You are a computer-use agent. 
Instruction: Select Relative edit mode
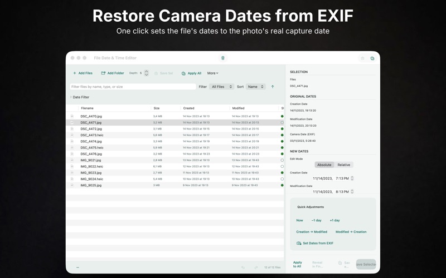click(343, 165)
